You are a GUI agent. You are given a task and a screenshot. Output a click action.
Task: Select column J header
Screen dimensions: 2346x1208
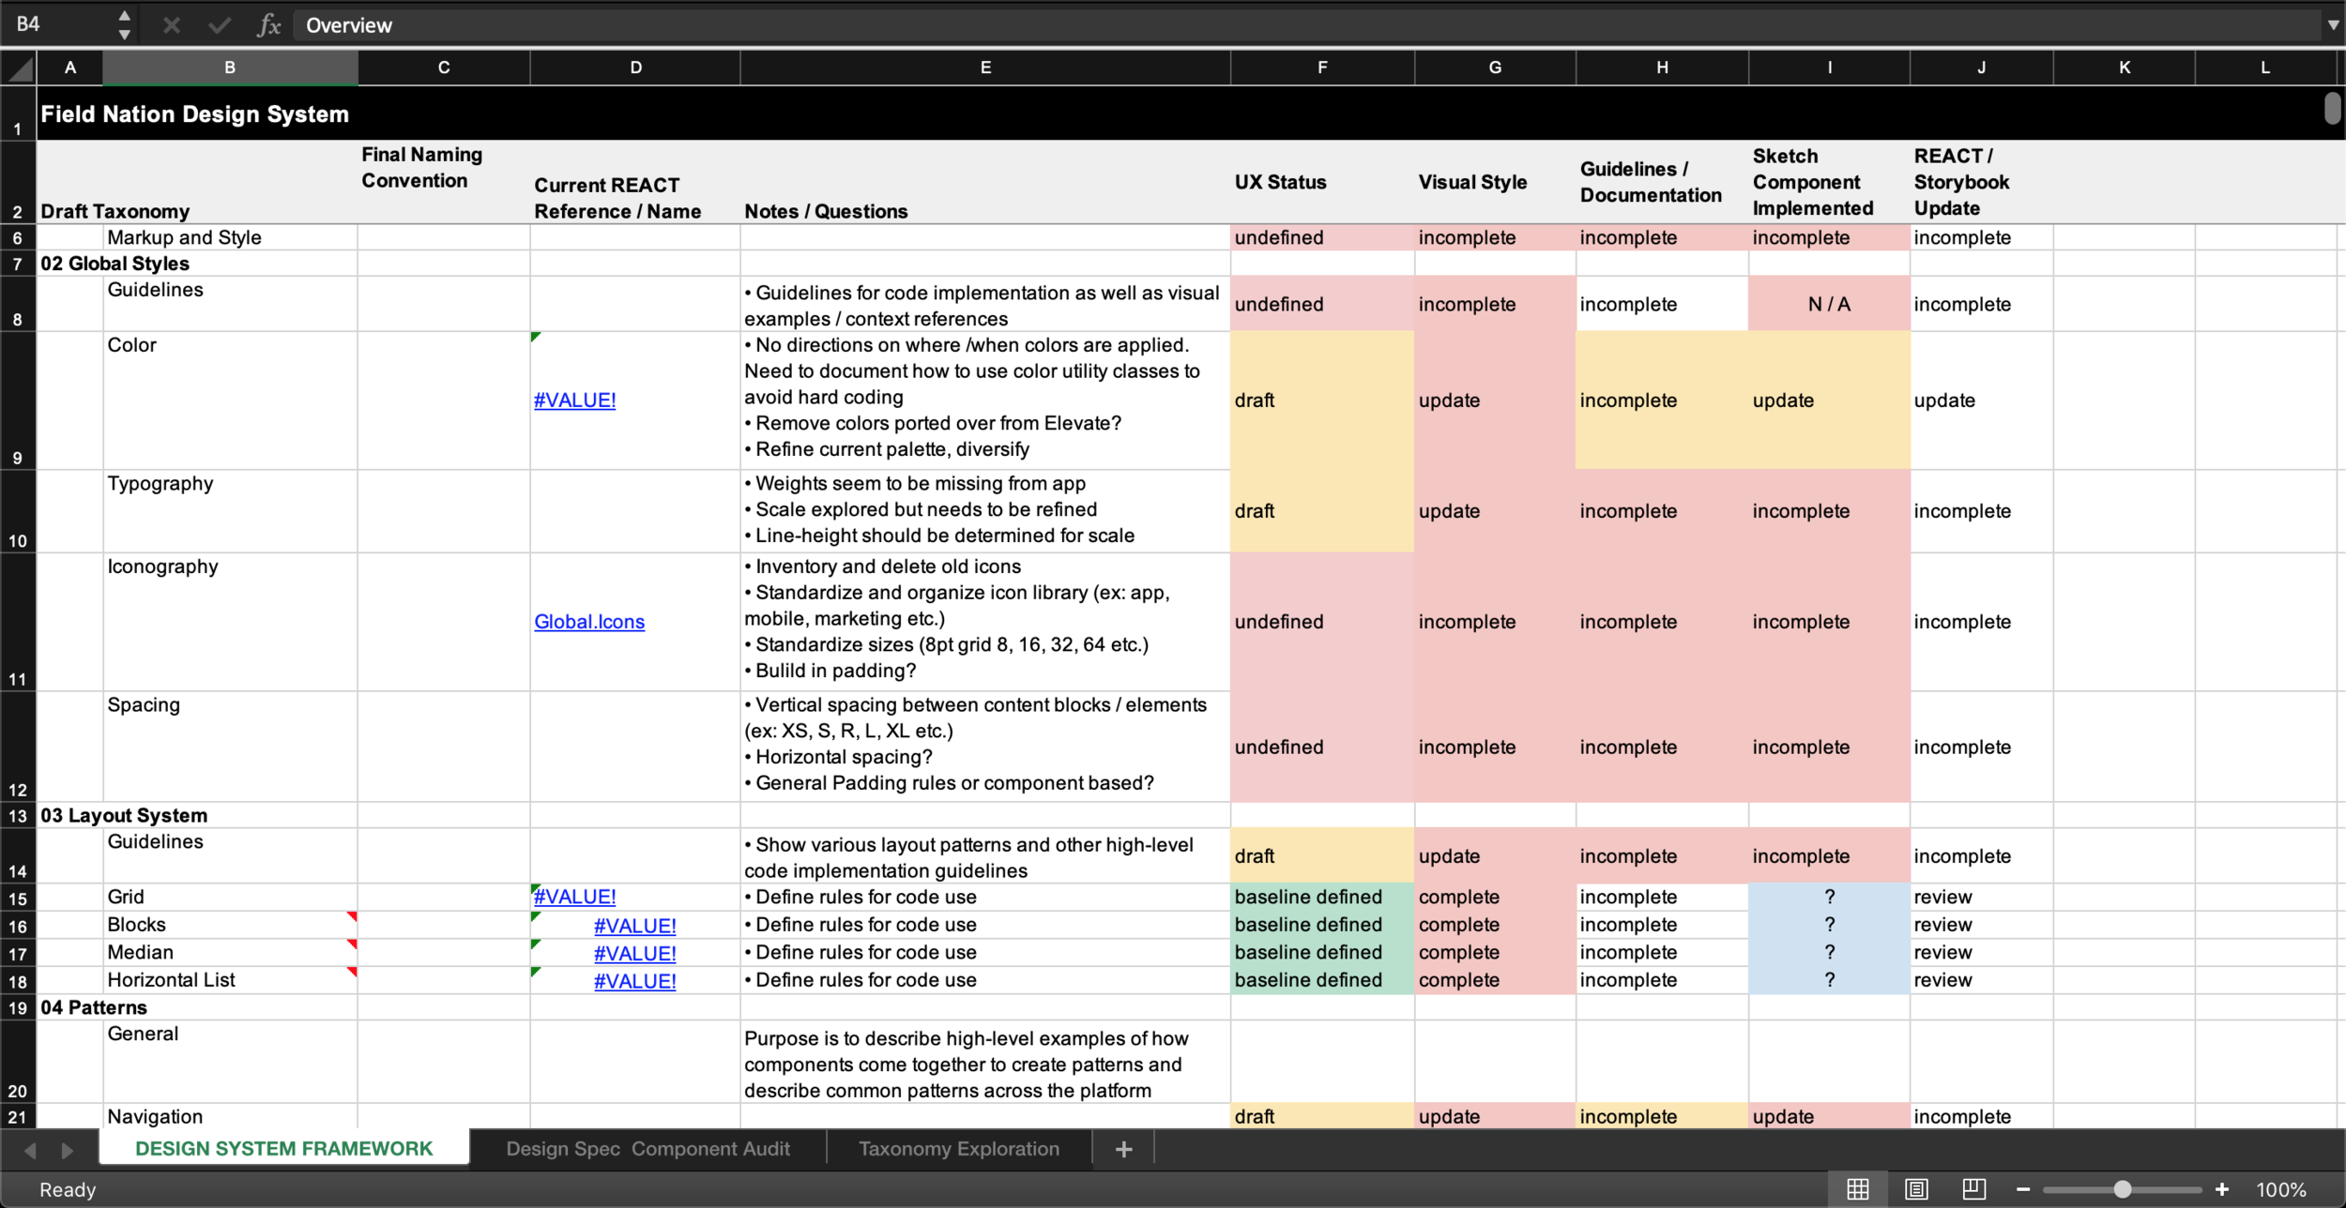pos(1981,68)
